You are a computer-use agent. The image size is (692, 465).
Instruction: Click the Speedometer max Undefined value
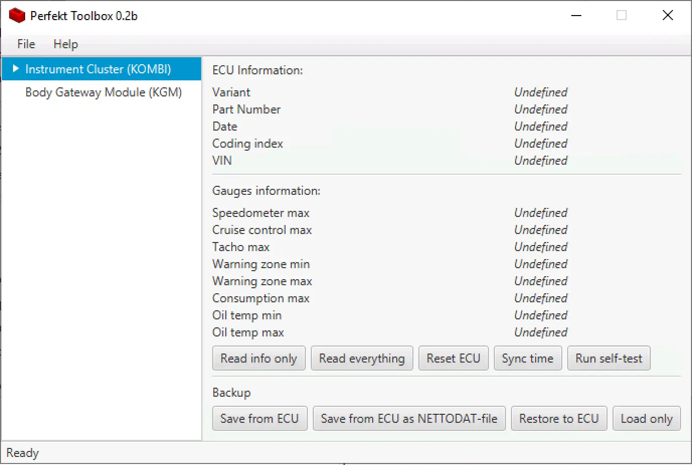pyautogui.click(x=541, y=212)
